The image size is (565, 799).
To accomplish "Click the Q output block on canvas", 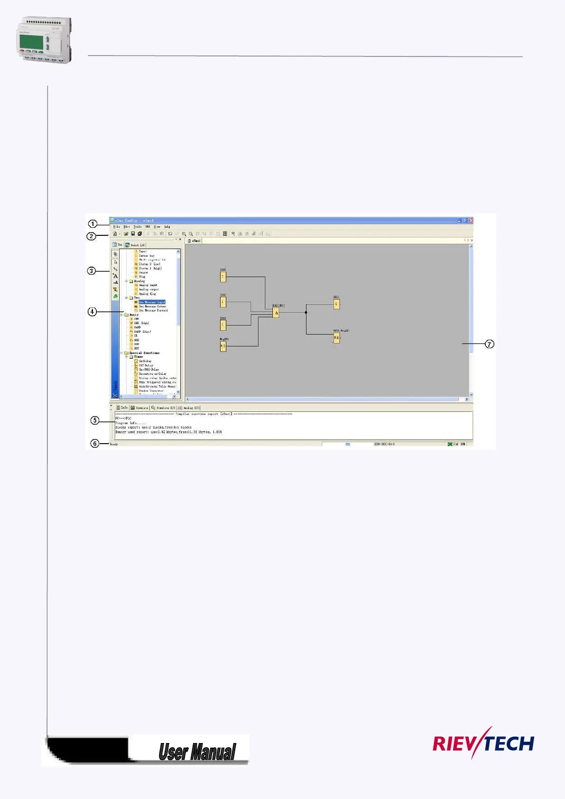I will point(336,304).
